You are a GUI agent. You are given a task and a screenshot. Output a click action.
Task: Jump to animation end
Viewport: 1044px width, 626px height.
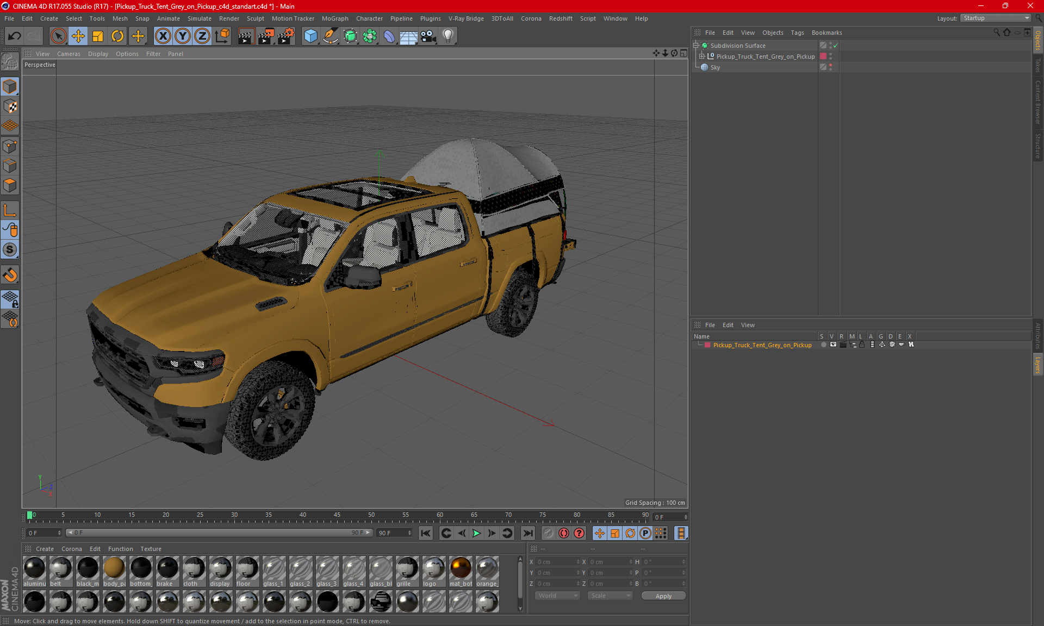pos(527,533)
